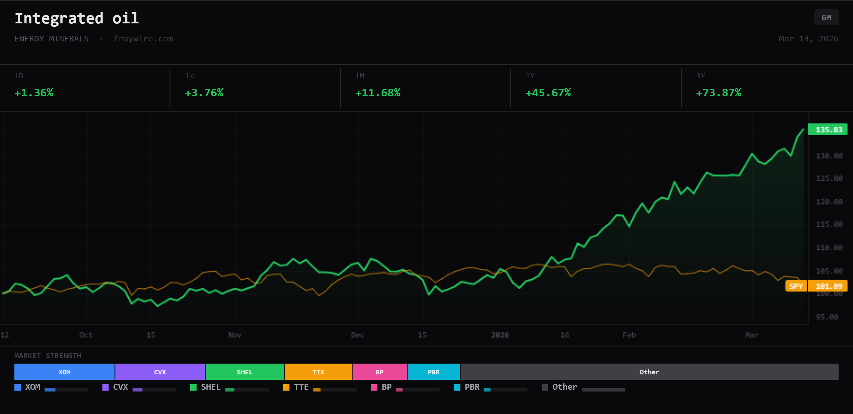Click the purple CVX bar segment
Screen dimensions: 853x414
[160, 372]
